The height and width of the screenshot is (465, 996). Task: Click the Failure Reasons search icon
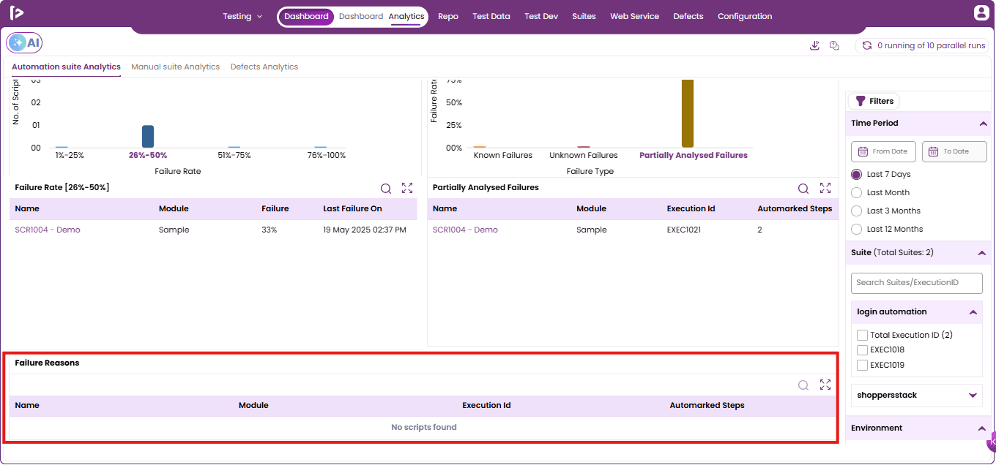click(803, 385)
